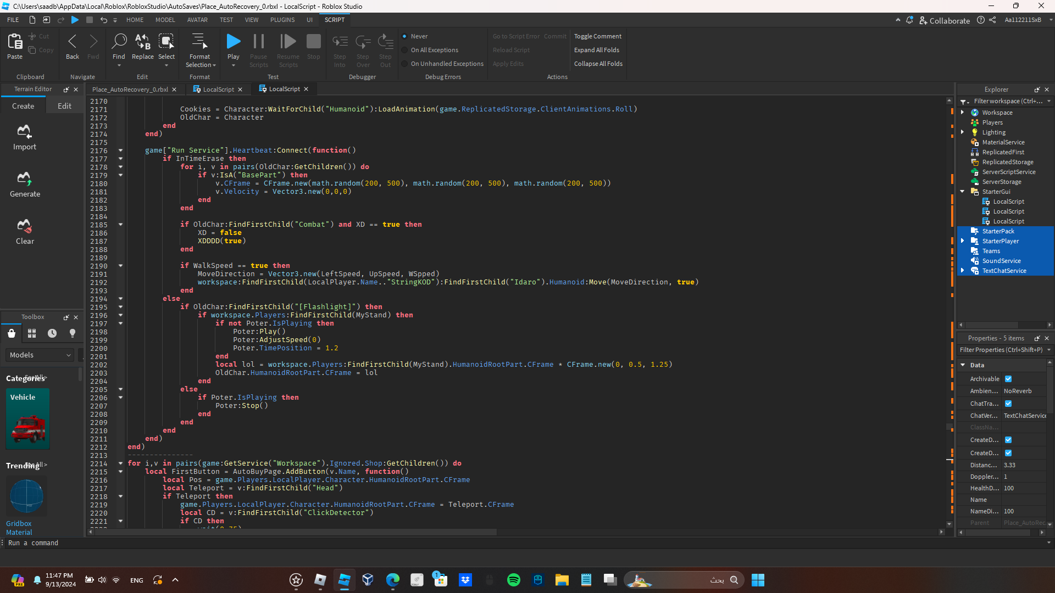Switch to the MODEL ribbon tab
The height and width of the screenshot is (593, 1055).
click(x=165, y=20)
